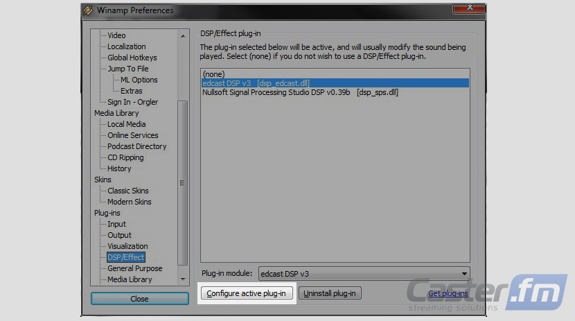Close the Winamp Preferences window with X
The image size is (575, 321).
click(x=469, y=8)
